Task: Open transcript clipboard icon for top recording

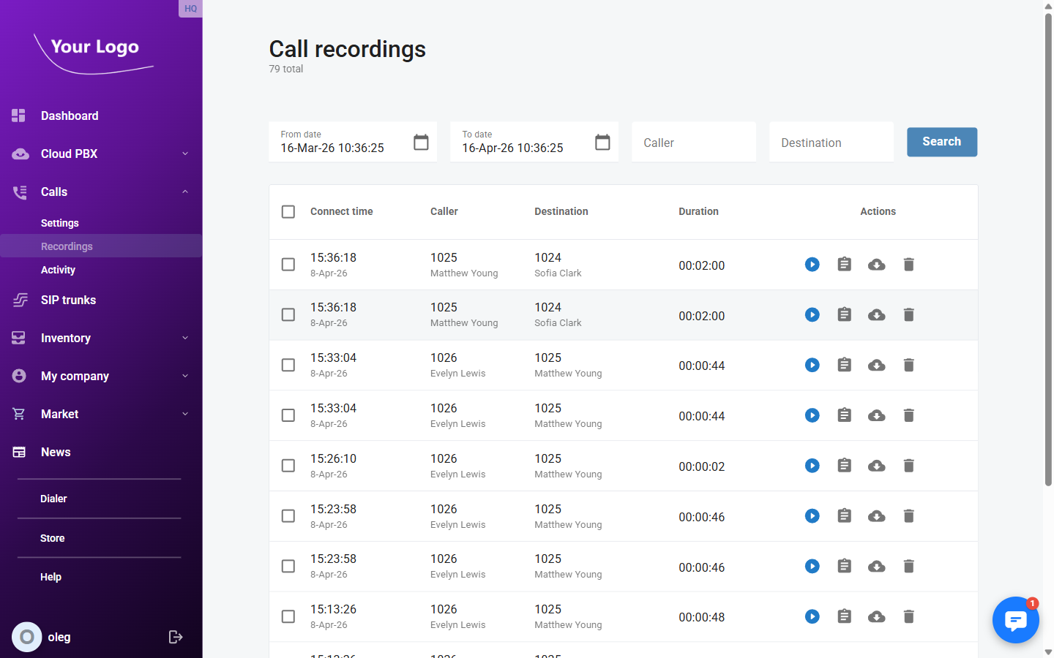Action: click(844, 265)
